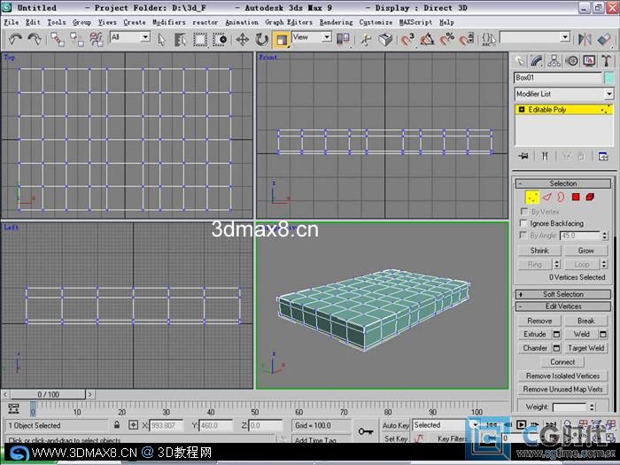Toggle the Angle Snap icon
The width and height of the screenshot is (620, 465).
point(428,39)
